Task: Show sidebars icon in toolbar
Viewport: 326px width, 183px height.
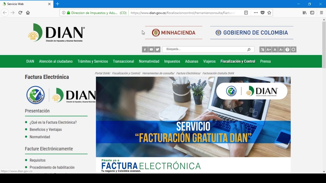Action: (312, 13)
